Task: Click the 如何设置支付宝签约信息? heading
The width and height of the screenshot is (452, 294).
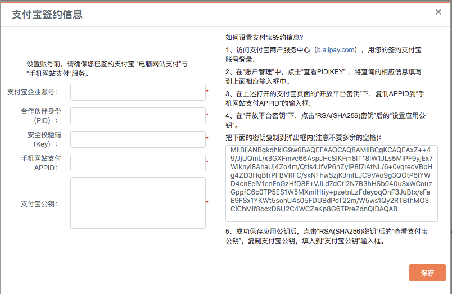Action: pos(264,38)
